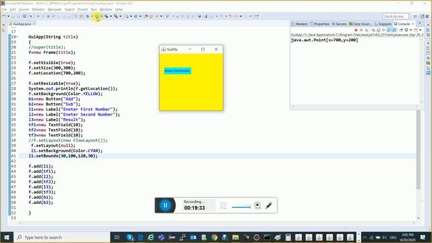
Task: Click the GuiApp window title bar icon
Action: [x=163, y=49]
